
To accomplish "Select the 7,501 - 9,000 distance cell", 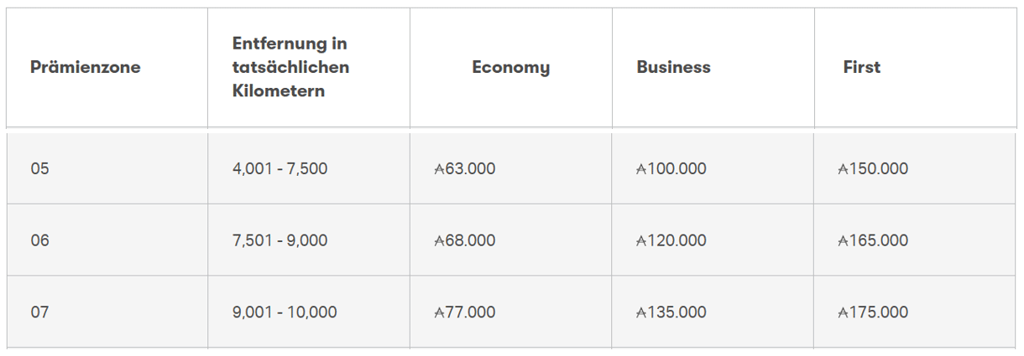I will click(x=280, y=240).
